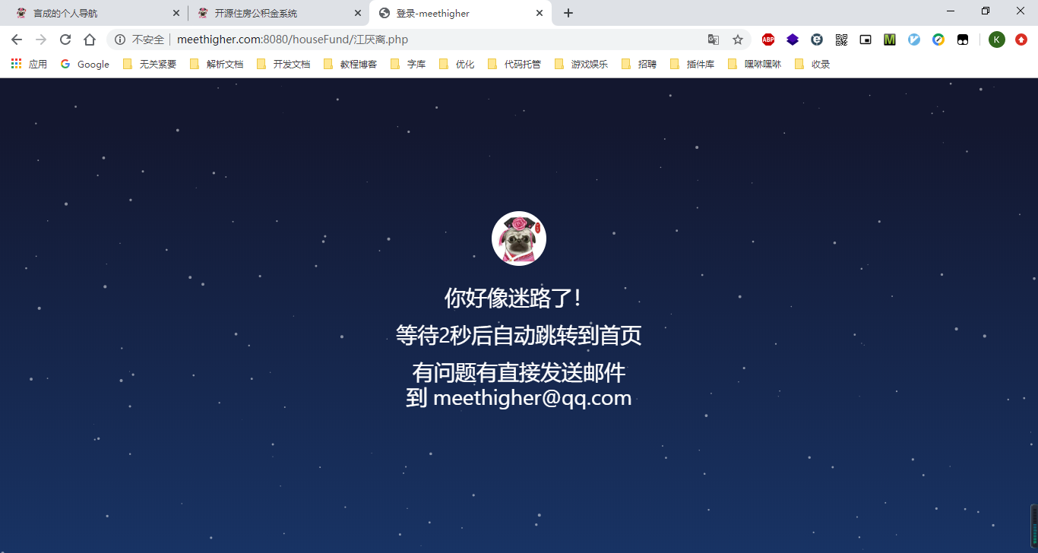Open the QR code extension
The width and height of the screenshot is (1038, 553).
(x=841, y=39)
